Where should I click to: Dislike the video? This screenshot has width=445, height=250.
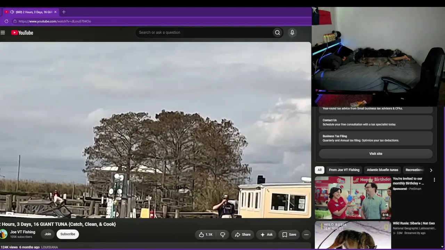[222, 235]
